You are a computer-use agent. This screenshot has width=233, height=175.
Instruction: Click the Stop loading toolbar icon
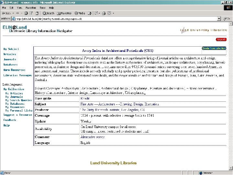point(26,13)
